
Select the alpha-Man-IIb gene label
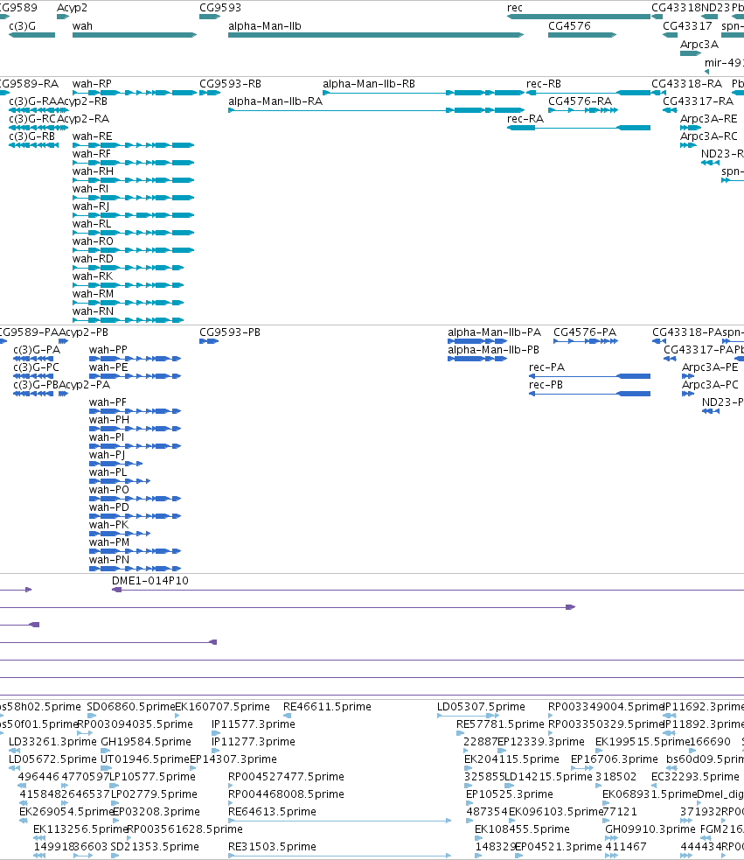click(265, 26)
